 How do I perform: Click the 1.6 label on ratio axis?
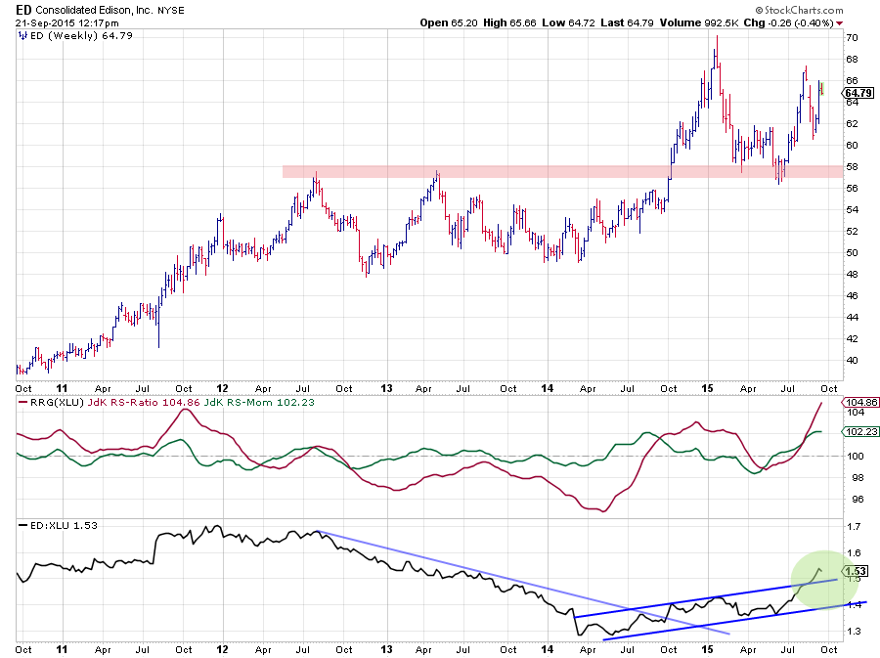click(854, 552)
